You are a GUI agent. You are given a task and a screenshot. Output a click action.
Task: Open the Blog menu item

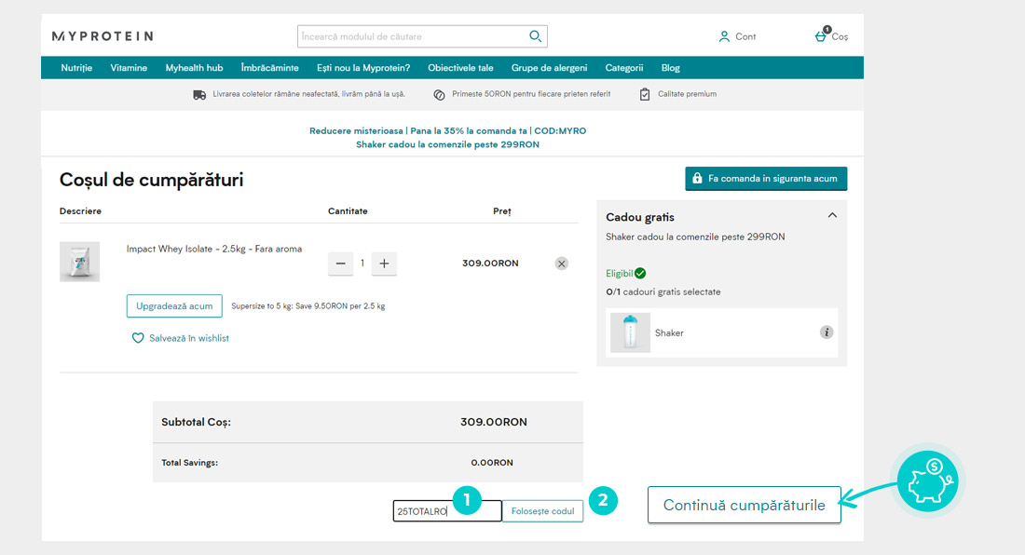[671, 68]
